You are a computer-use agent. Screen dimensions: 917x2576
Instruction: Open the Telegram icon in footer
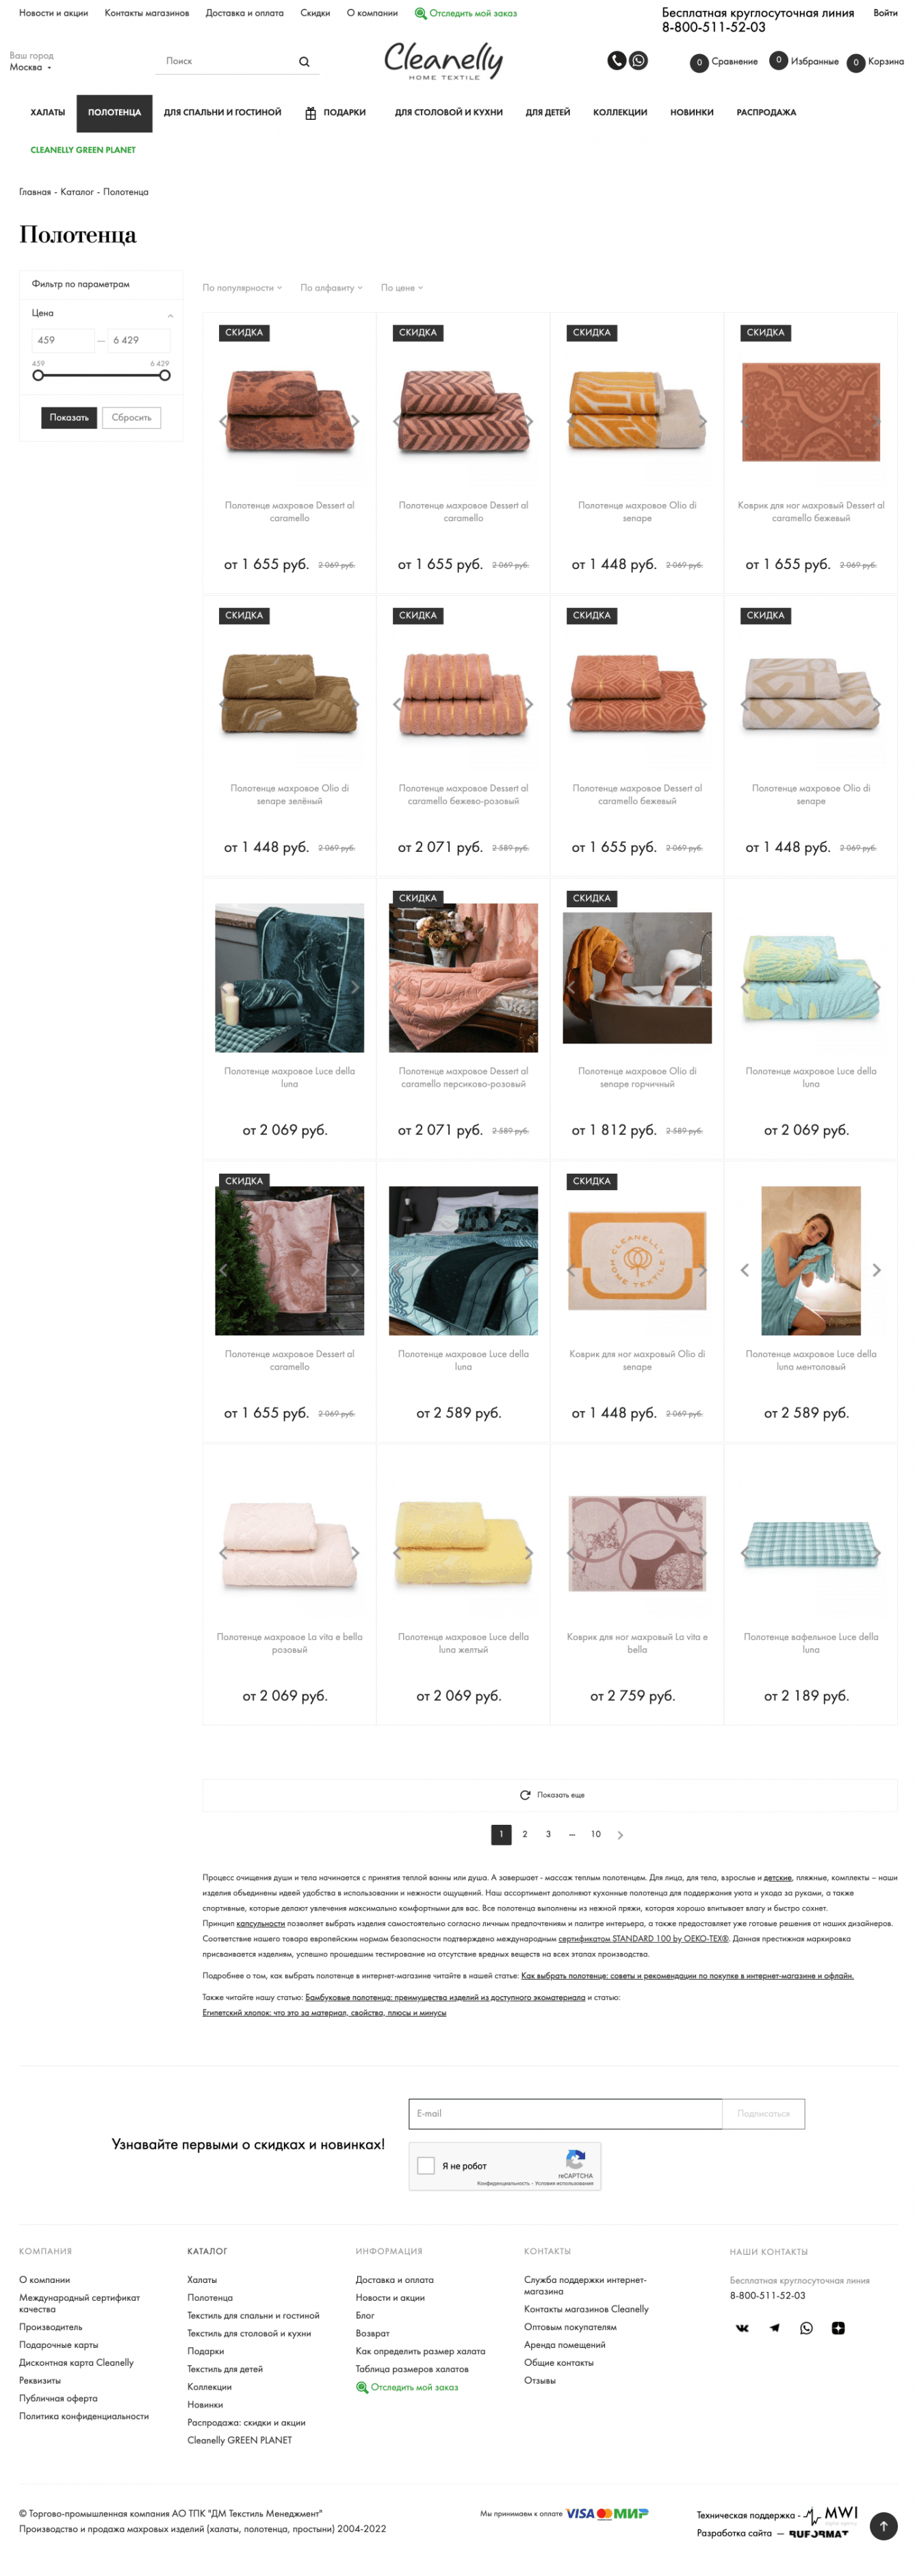(x=774, y=2328)
